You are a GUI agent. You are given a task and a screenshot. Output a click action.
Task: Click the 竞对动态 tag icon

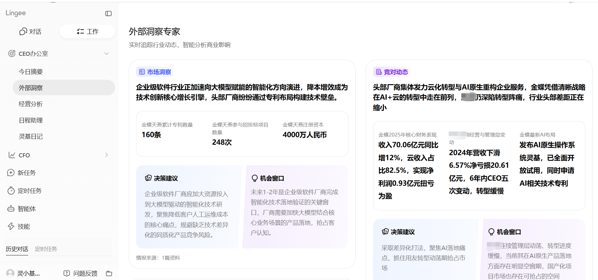[x=379, y=72]
